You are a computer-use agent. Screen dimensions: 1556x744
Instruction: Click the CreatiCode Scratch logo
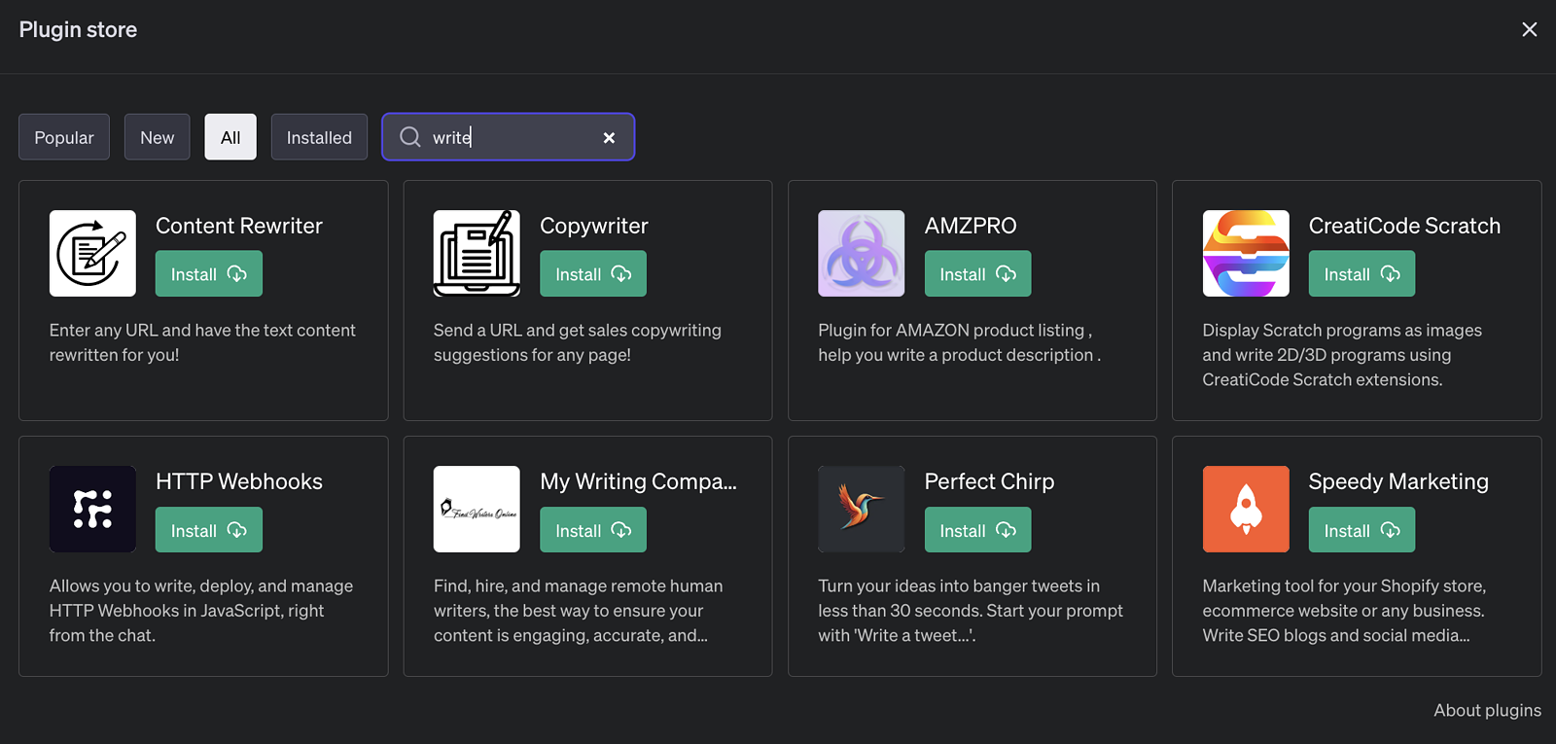click(x=1246, y=253)
